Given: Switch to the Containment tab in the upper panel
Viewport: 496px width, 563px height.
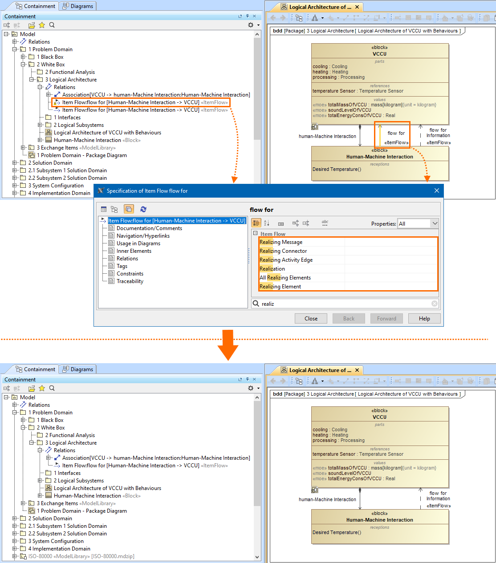Looking at the screenshot, I should click(35, 6).
